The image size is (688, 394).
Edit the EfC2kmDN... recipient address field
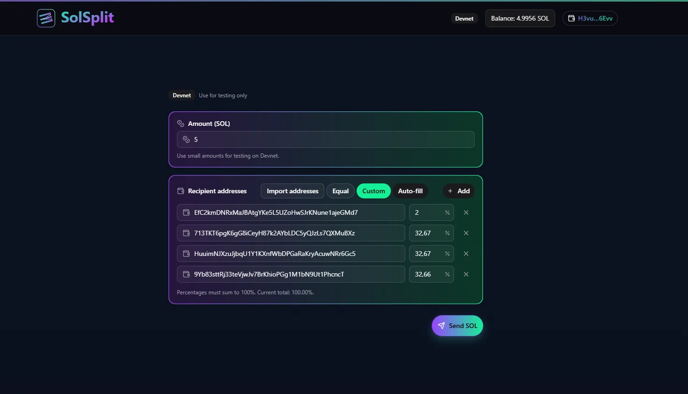point(291,212)
